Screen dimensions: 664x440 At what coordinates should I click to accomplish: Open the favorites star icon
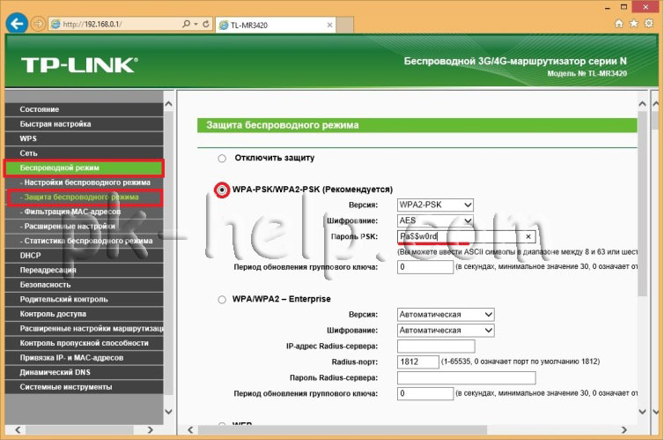click(634, 24)
